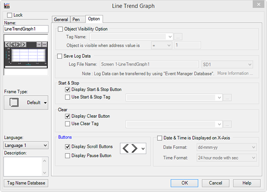
Task: Expand the Start & Stop Tag dropdown
Action: pyautogui.click(x=219, y=98)
